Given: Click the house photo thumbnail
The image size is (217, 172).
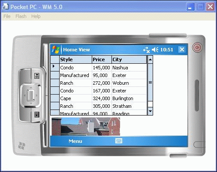Looking at the screenshot, I should click(x=86, y=126).
